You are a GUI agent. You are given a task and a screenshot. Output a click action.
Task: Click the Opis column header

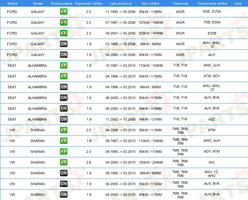click(x=238, y=3)
